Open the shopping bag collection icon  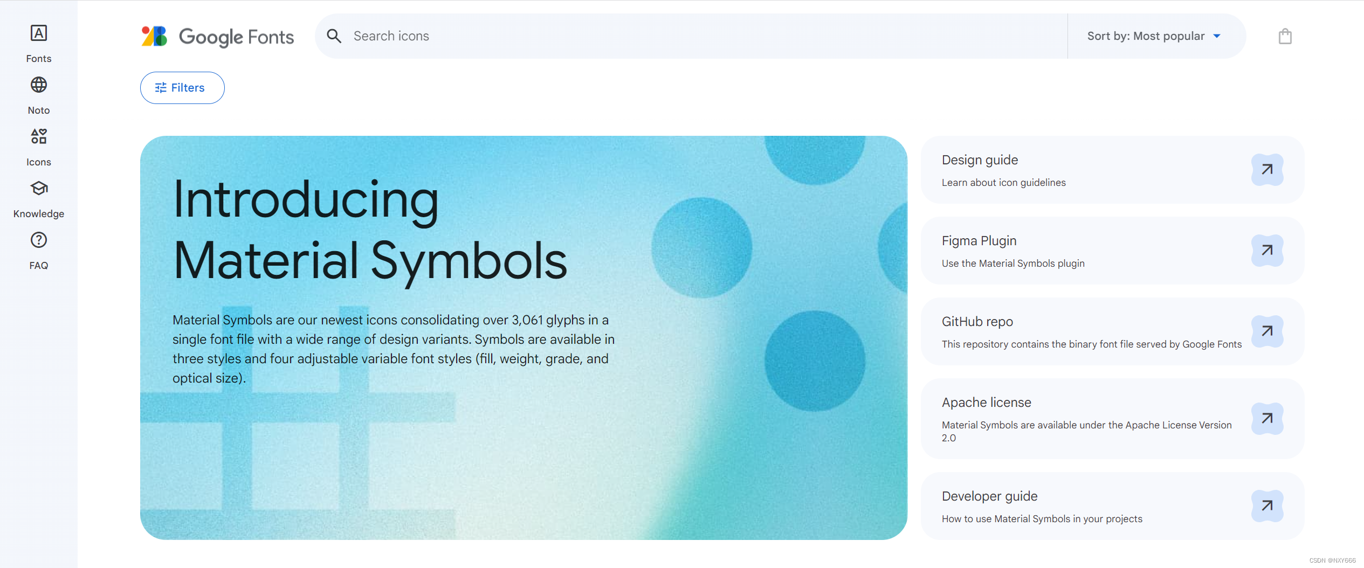[x=1285, y=36]
